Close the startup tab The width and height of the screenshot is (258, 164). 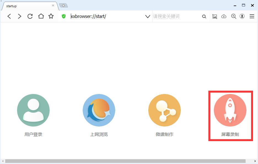53,6
